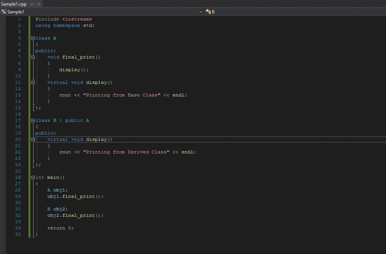Collapse the main() function block
The height and width of the screenshot is (254, 386).
pos(33,177)
